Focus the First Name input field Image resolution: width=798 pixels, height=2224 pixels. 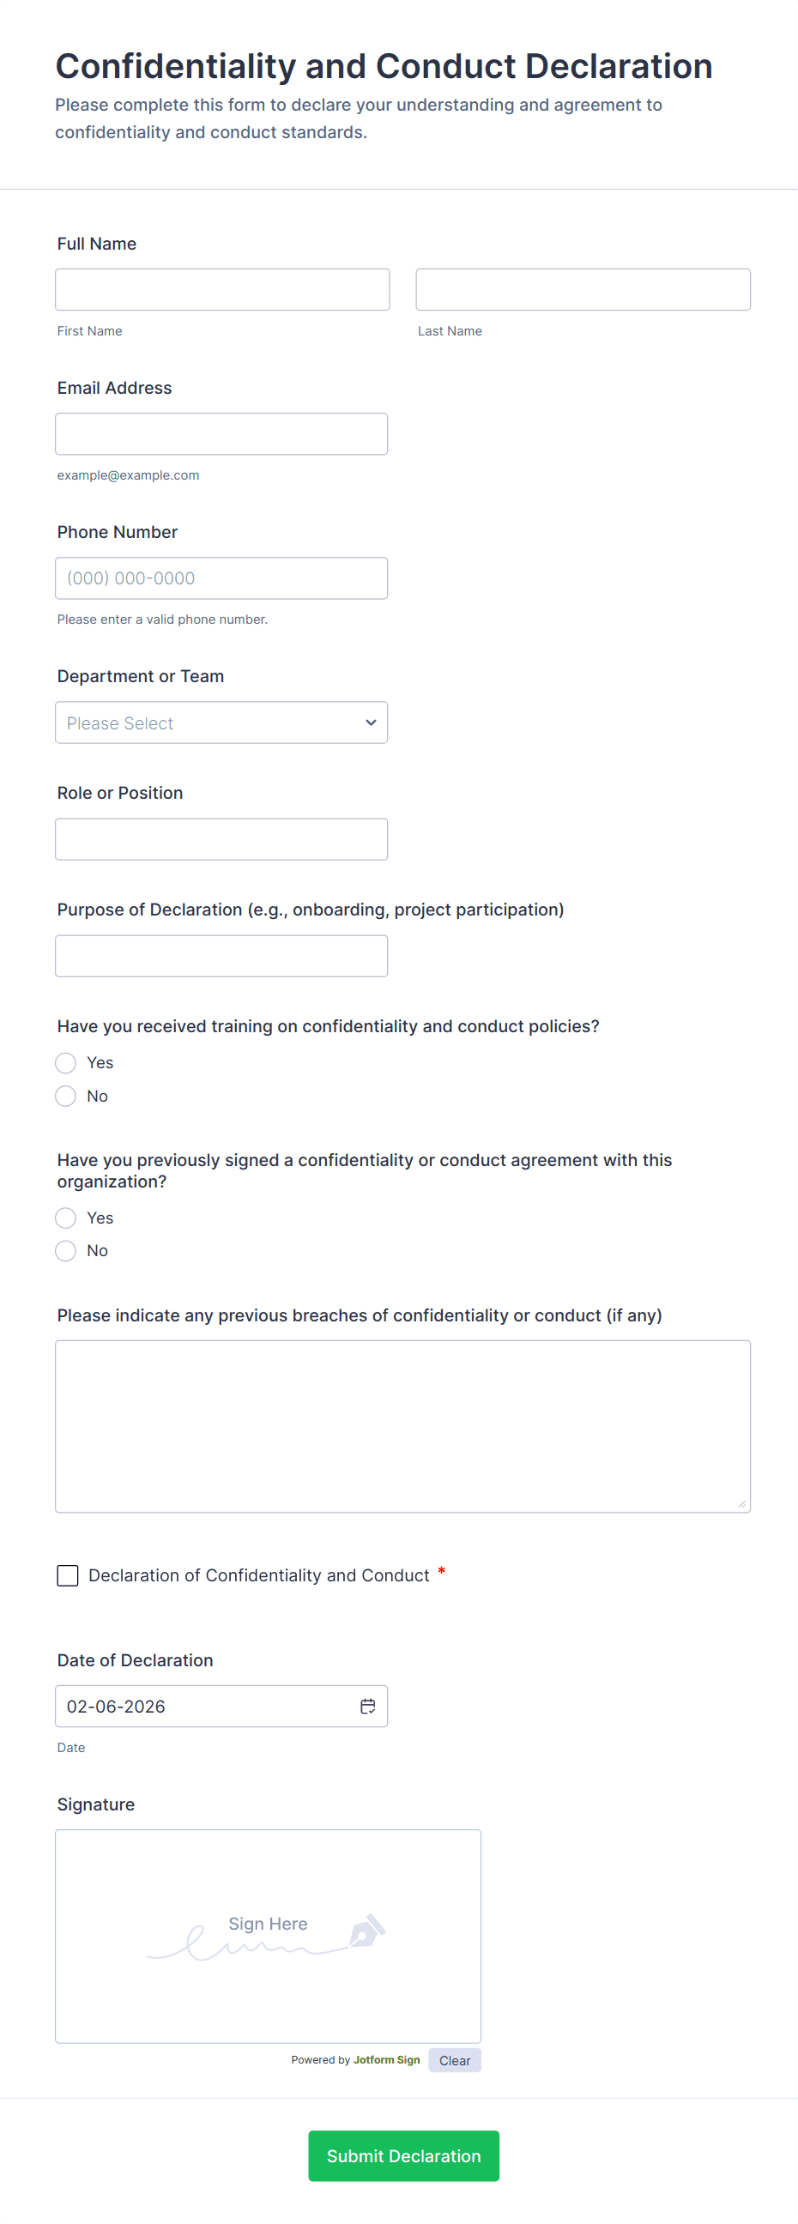222,289
